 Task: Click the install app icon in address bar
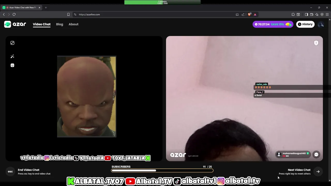coord(237,14)
